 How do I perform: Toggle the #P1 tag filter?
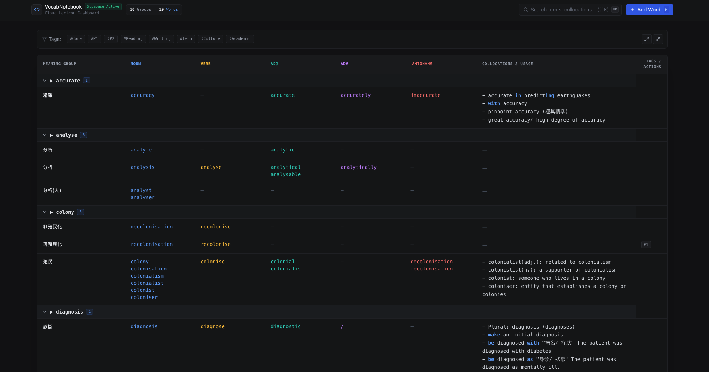[x=95, y=39]
